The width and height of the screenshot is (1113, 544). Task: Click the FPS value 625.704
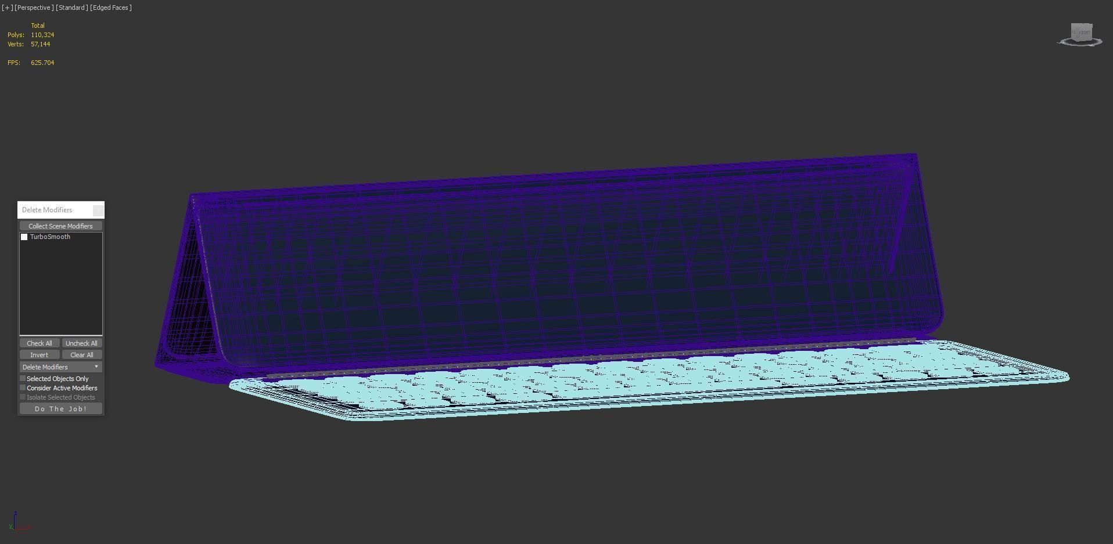pyautogui.click(x=42, y=63)
